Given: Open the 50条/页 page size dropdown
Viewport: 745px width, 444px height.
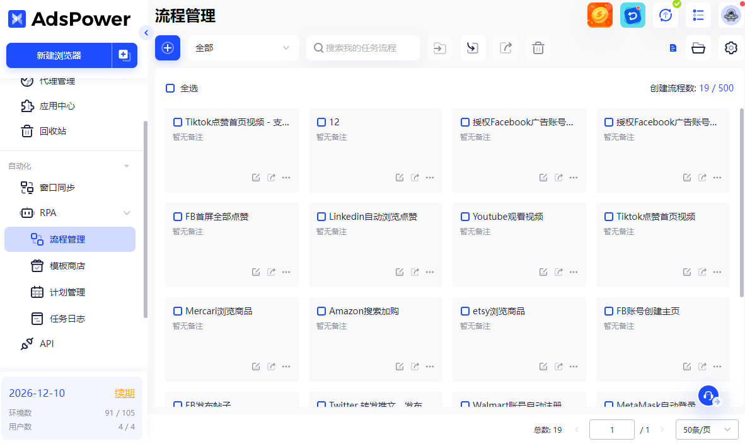Looking at the screenshot, I should (x=707, y=430).
